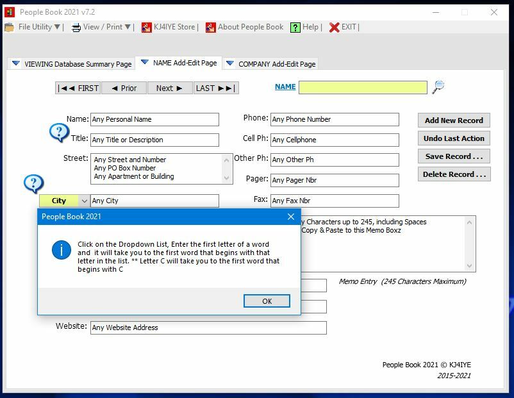Open the KJ4IYE Store menu item
514x398 pixels.
174,27
